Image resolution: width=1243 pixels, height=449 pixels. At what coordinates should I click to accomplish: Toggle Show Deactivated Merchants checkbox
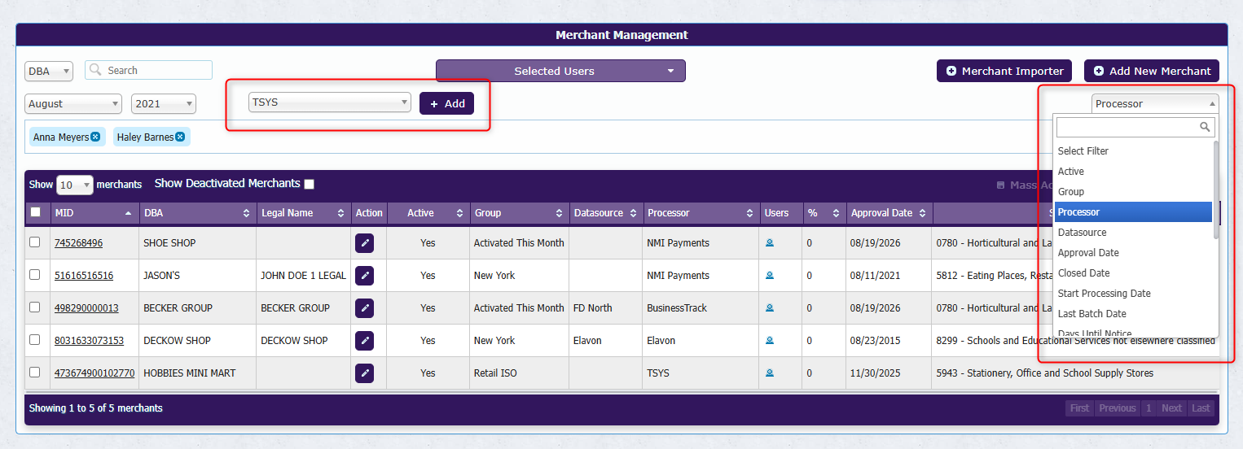coord(309,185)
